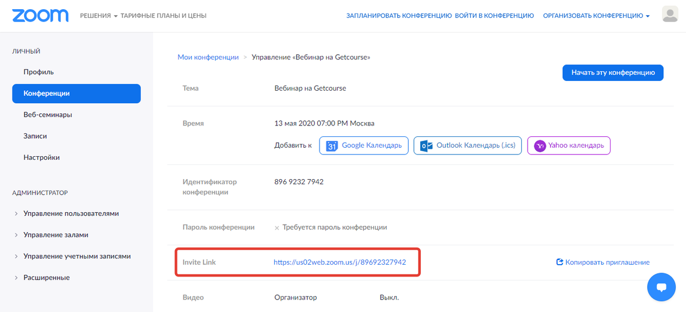This screenshot has height=312, width=686.
Task: Click the Yahoo calendar icon
Action: (540, 146)
